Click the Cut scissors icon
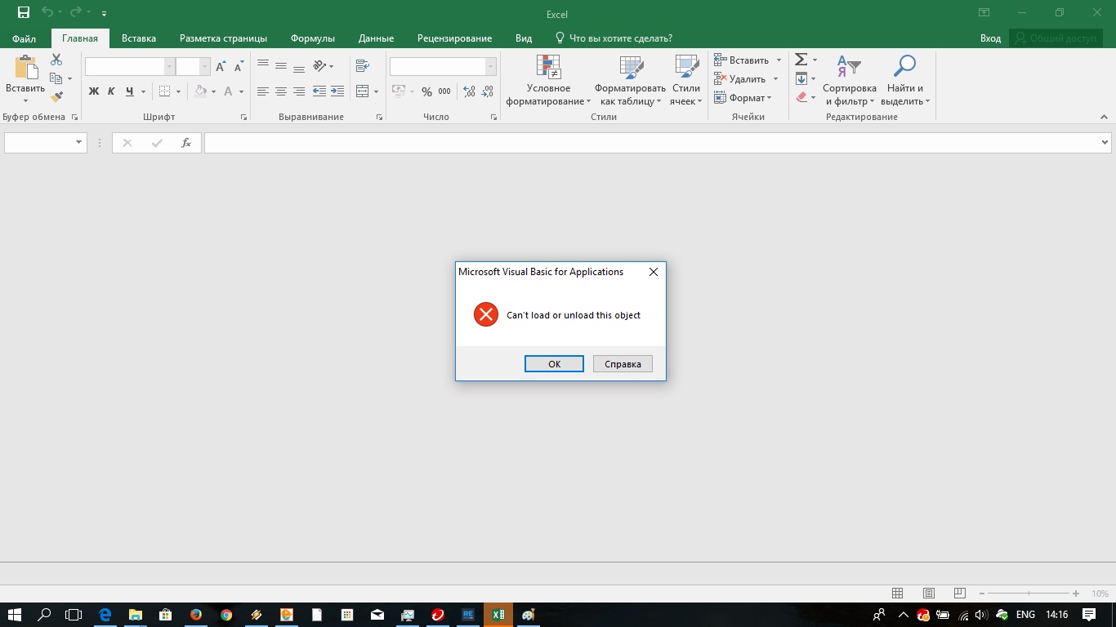 [x=56, y=60]
